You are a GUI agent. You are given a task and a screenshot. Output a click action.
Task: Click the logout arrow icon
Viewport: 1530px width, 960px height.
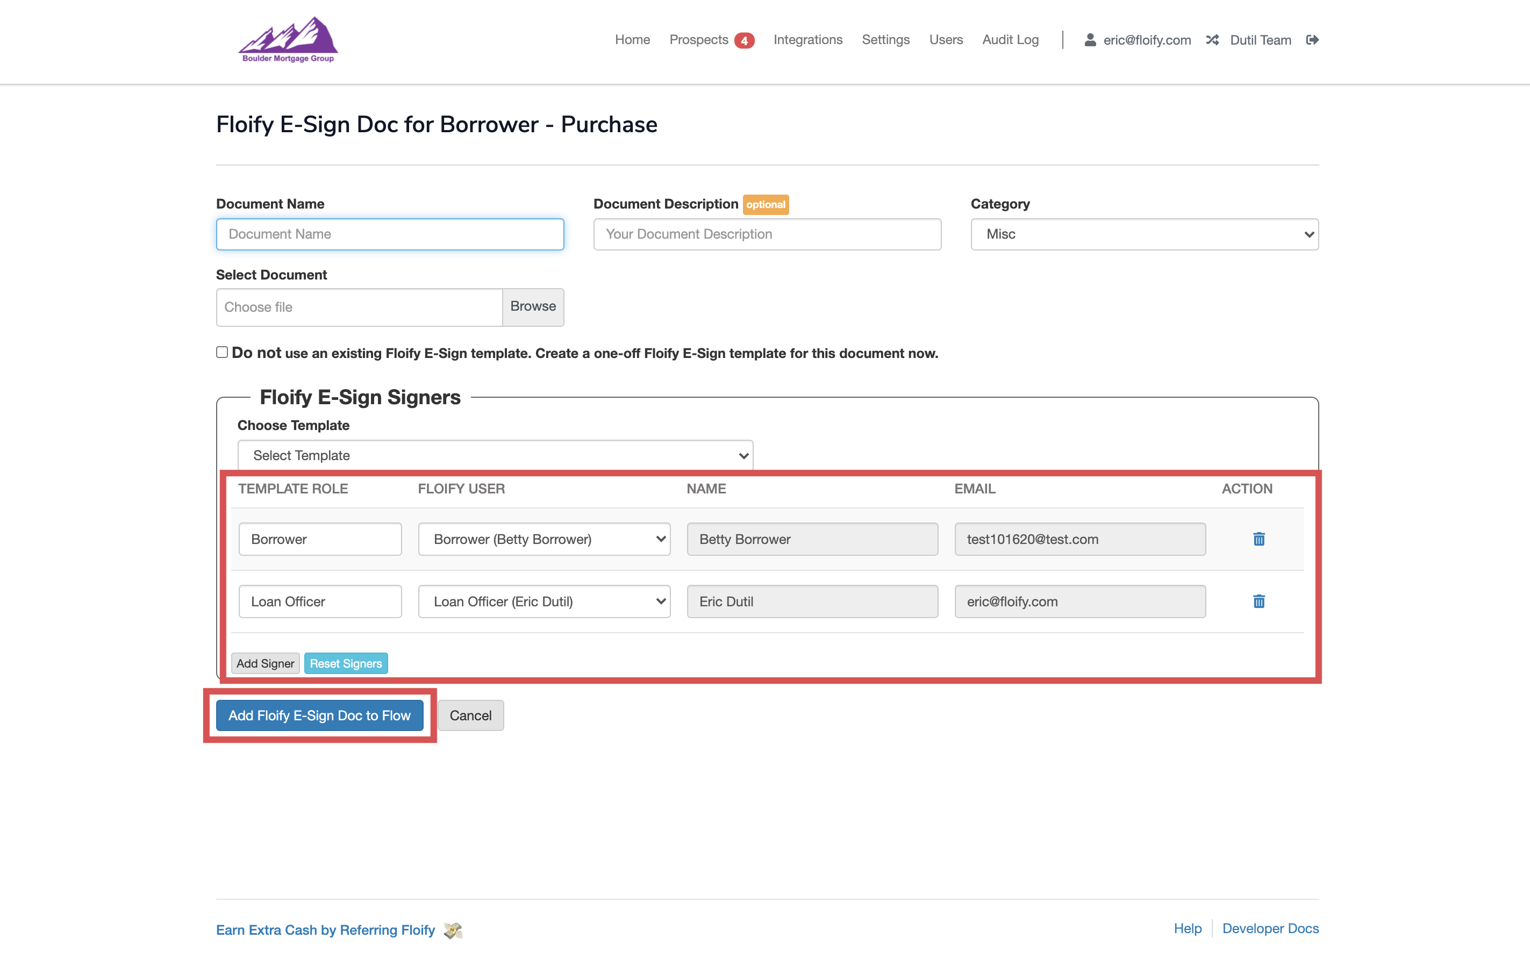(x=1312, y=40)
